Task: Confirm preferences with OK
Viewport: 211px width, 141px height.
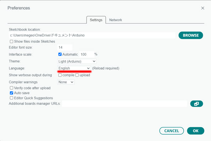Action: pos(196,131)
